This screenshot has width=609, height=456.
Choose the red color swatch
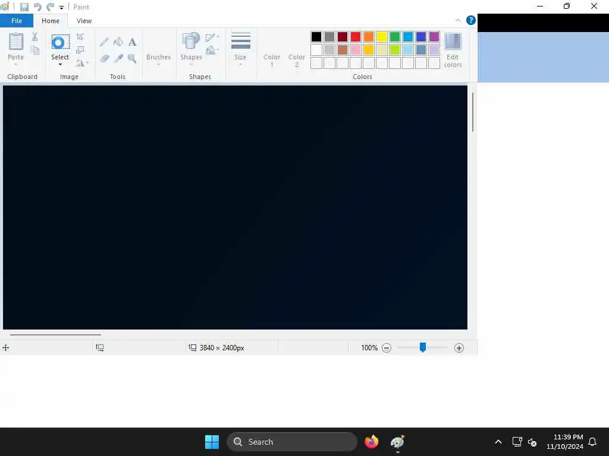356,37
